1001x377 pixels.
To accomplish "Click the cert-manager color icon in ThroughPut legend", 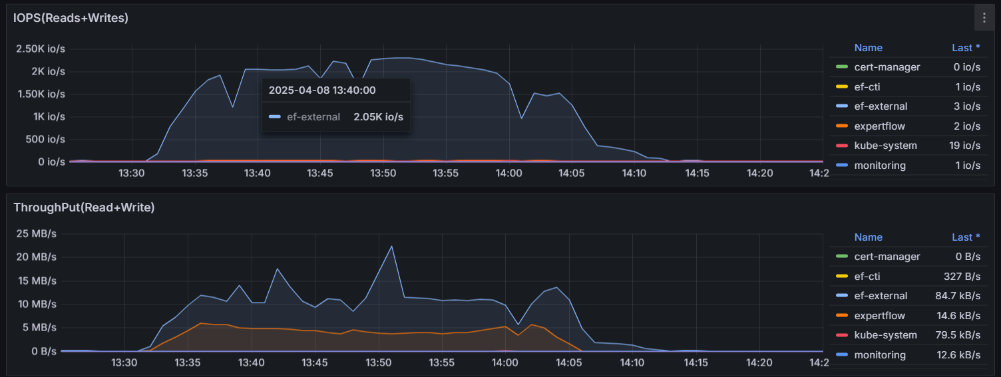I will tap(842, 257).
